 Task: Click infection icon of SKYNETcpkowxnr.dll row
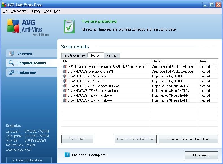pos(65,67)
